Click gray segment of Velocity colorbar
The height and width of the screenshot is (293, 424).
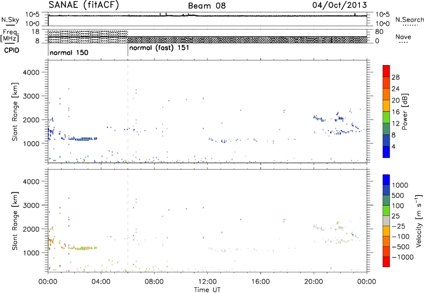point(386,221)
